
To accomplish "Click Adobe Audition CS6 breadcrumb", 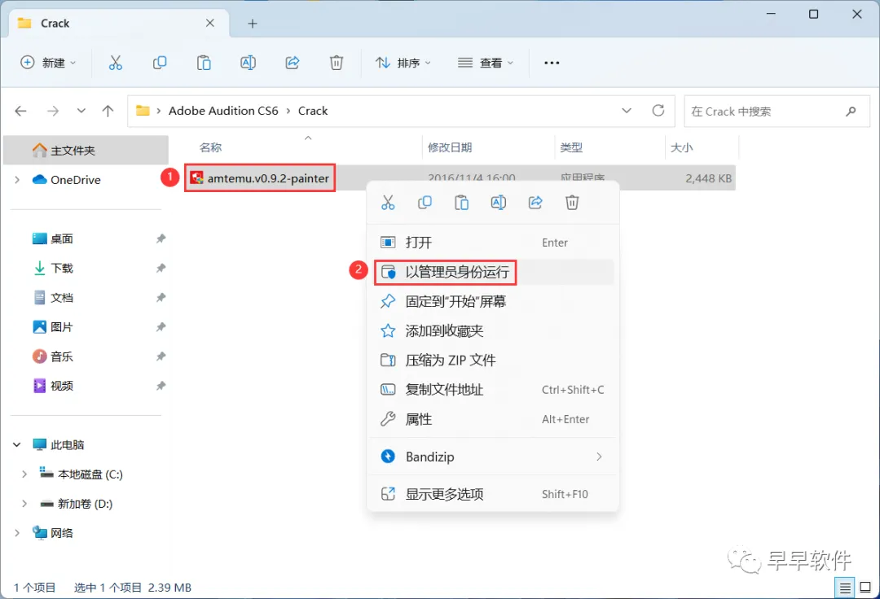I will click(x=223, y=111).
